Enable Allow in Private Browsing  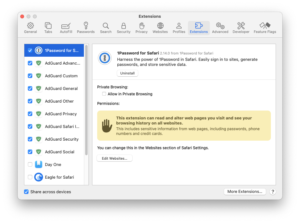pyautogui.click(x=104, y=94)
